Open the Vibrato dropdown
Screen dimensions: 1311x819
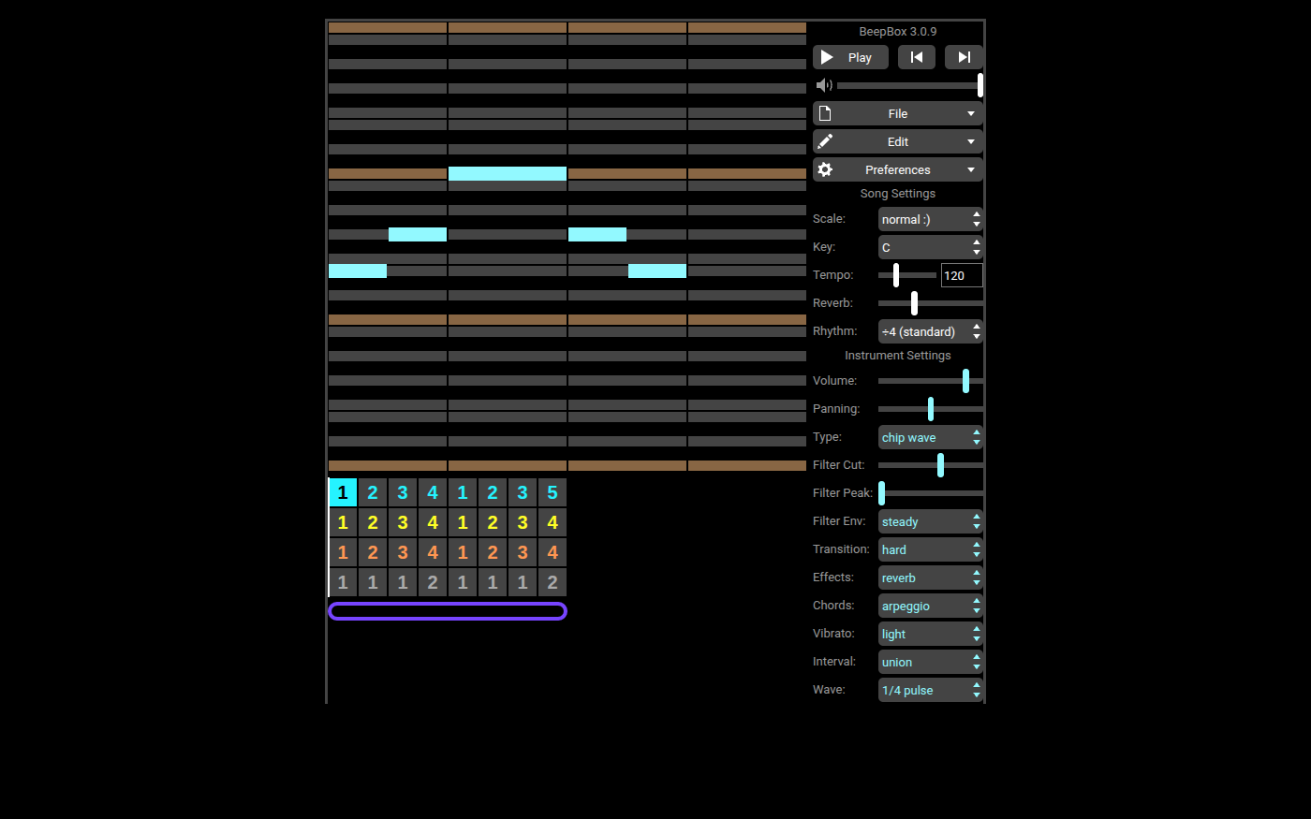click(x=931, y=634)
